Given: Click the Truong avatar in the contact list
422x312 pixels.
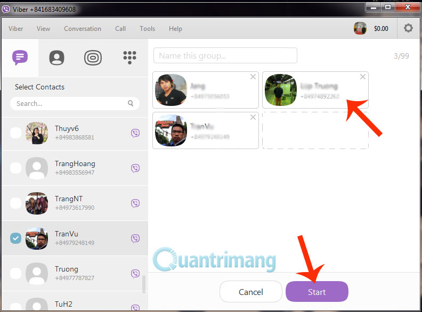Looking at the screenshot, I should click(x=37, y=273).
